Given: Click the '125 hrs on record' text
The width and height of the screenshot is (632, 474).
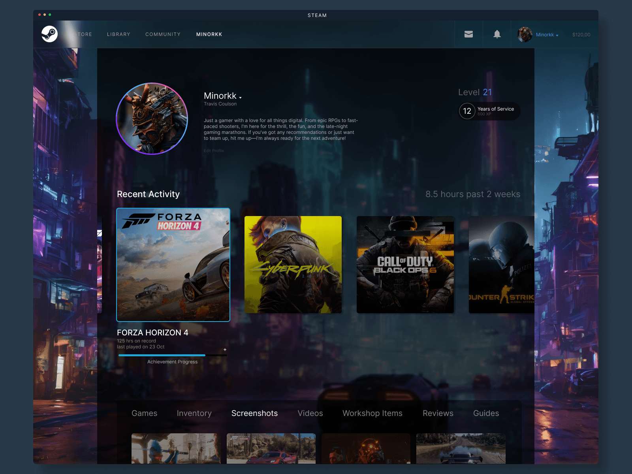Looking at the screenshot, I should pos(136,341).
